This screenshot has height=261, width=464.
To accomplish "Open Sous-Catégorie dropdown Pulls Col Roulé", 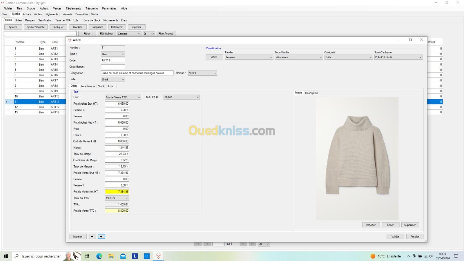I will (x=398, y=57).
